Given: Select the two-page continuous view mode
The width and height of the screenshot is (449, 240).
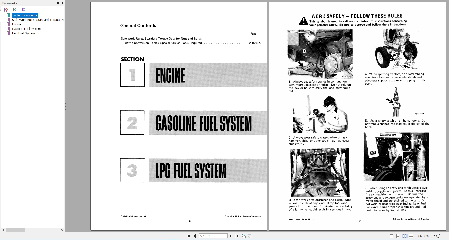Looking at the screenshot, I should click(x=411, y=236).
